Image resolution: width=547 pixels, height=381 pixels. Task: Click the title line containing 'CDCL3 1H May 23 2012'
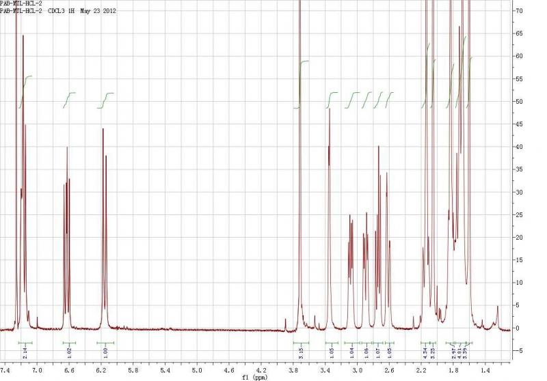[58, 11]
